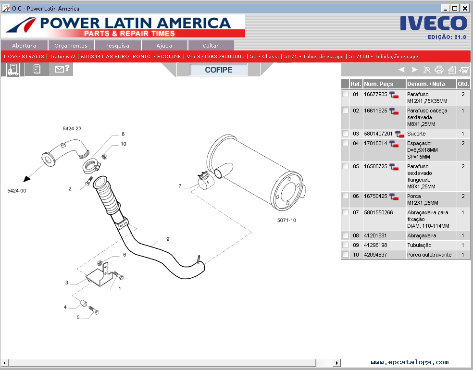Image resolution: width=473 pixels, height=370 pixels.
Task: Click callout number 5 in the diagram
Action: pos(78,317)
